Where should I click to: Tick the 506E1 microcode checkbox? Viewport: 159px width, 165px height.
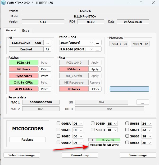pos(127,130)
